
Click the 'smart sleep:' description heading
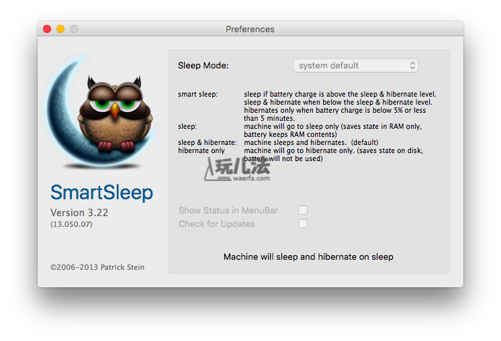(197, 94)
